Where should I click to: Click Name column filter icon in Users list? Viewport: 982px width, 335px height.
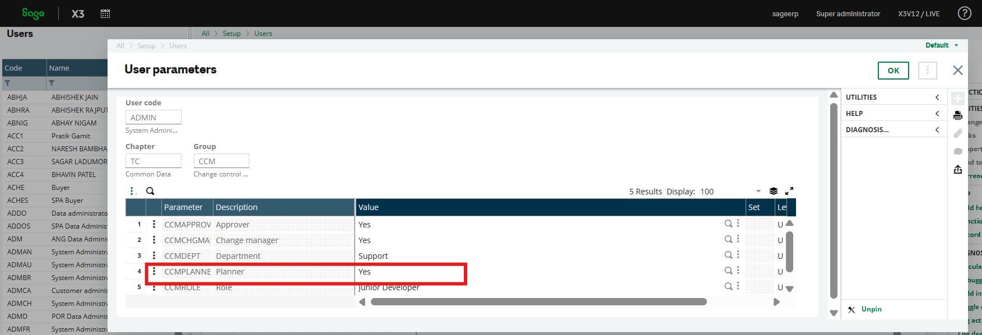pyautogui.click(x=52, y=83)
